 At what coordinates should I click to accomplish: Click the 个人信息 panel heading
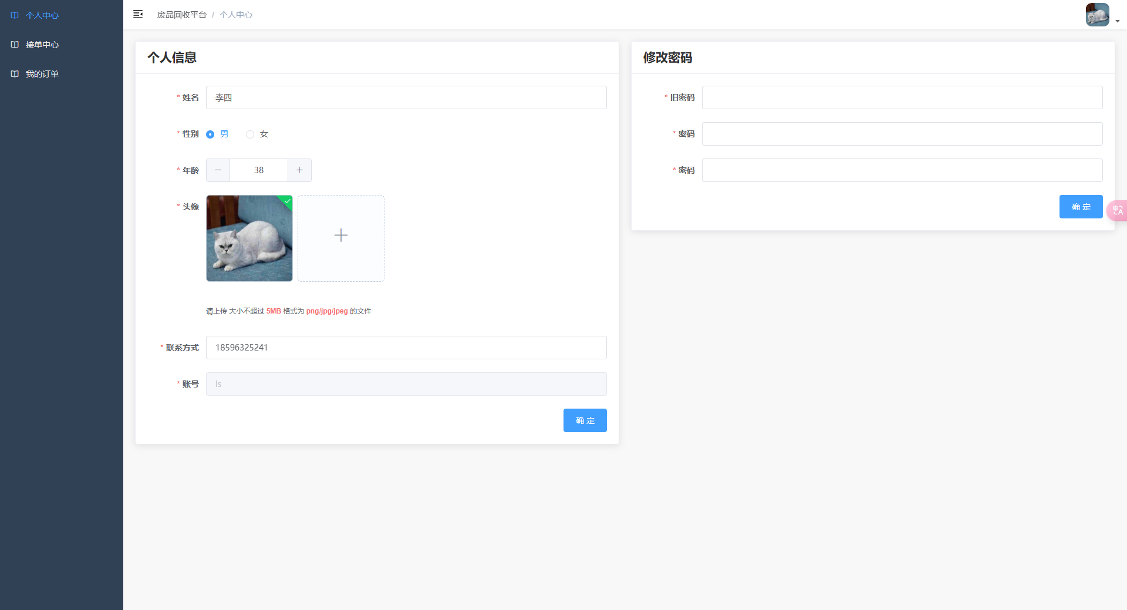pos(172,58)
